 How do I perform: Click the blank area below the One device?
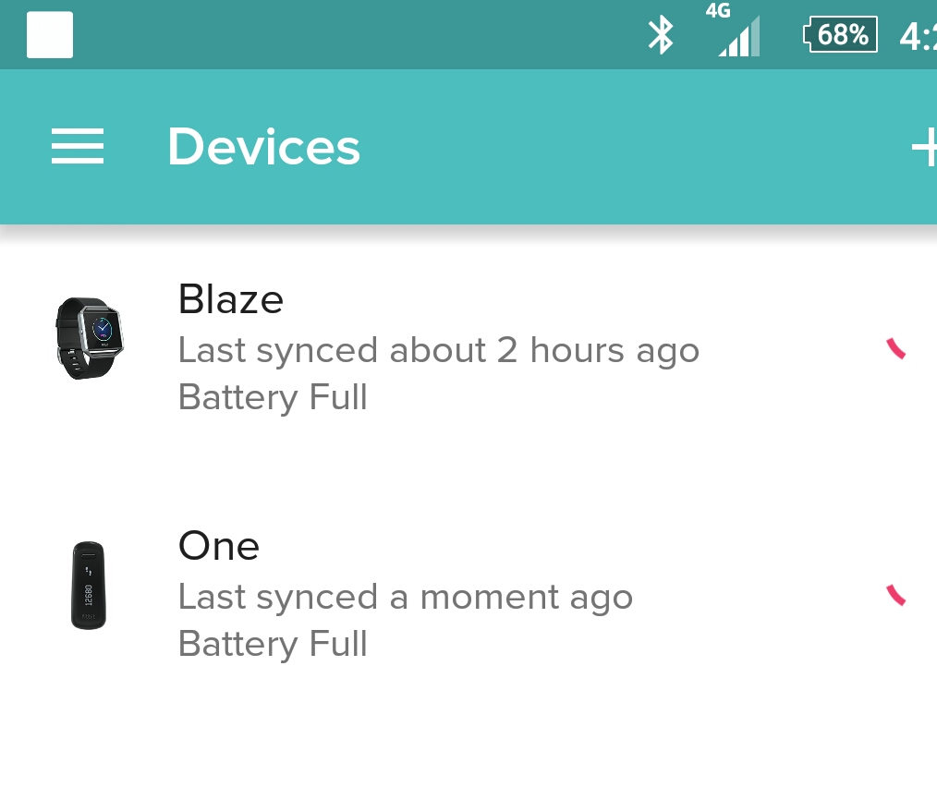[x=468, y=730]
